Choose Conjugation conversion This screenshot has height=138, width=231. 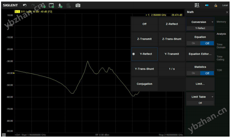click(144, 84)
